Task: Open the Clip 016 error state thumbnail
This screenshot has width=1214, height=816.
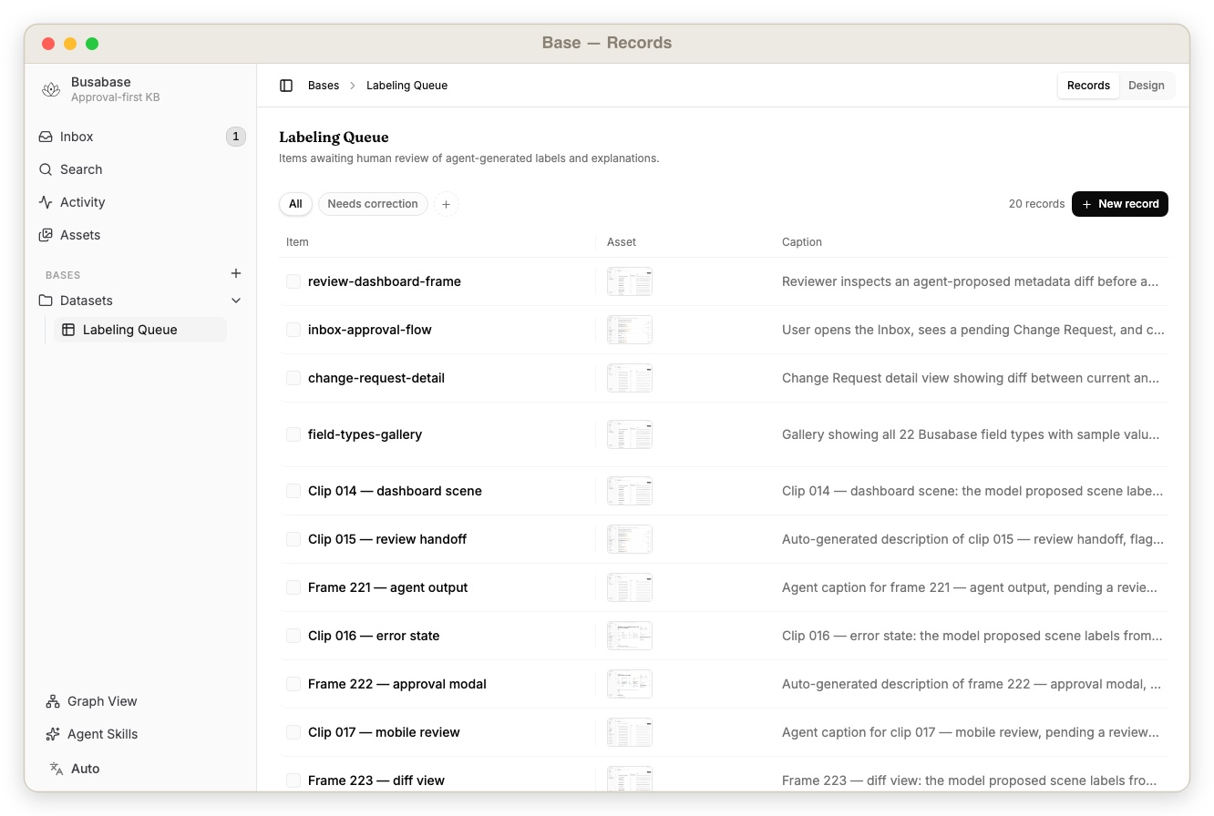Action: click(x=630, y=636)
